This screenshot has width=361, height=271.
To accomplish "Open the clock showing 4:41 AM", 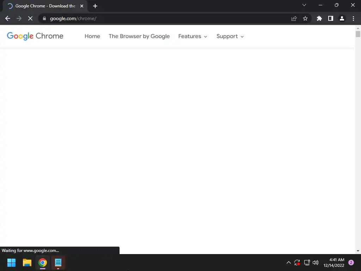I will point(334,263).
